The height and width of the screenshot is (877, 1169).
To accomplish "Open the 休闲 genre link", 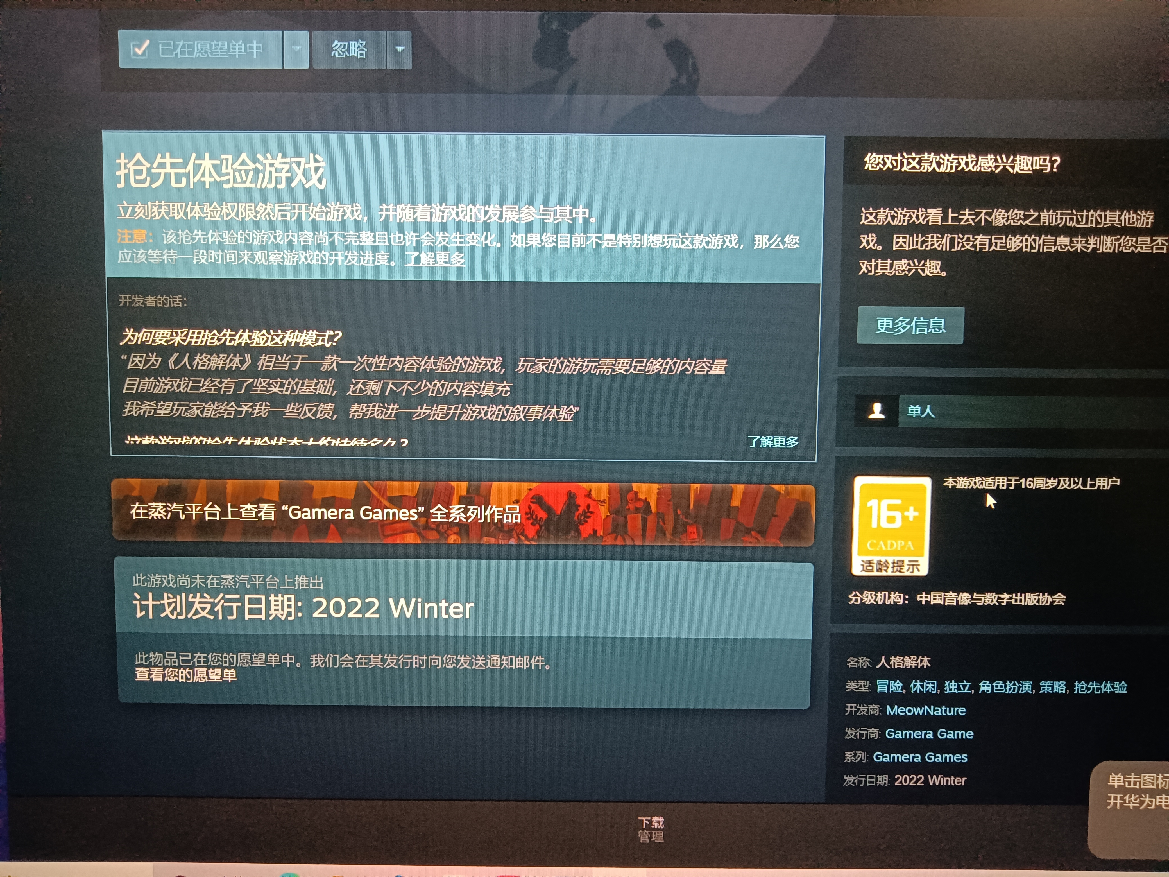I will click(x=923, y=687).
